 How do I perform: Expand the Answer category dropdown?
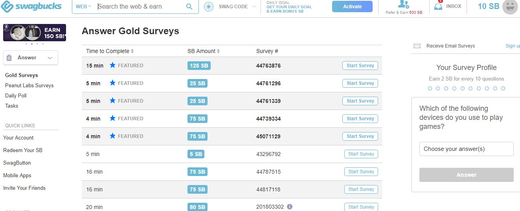50,58
